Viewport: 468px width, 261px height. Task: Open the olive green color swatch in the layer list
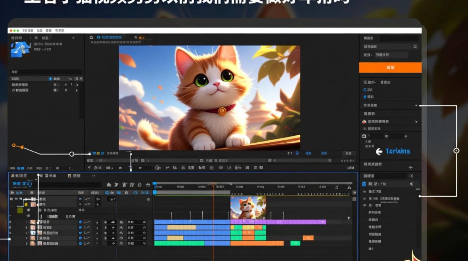[20, 210]
